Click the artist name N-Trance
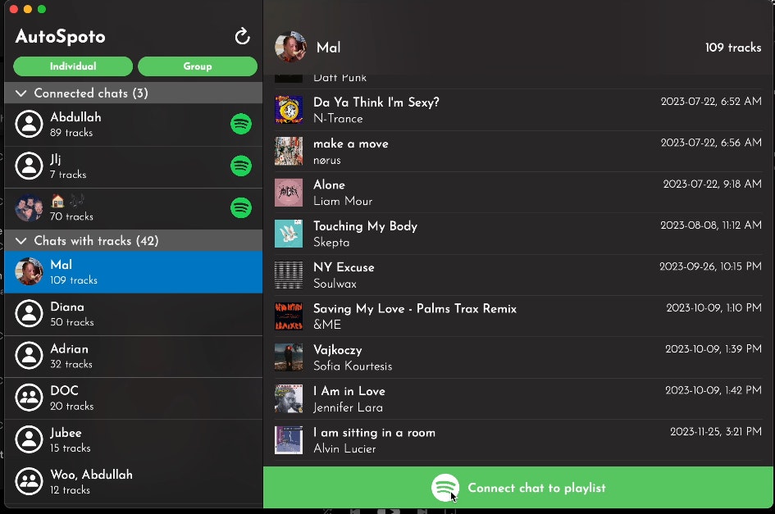Viewport: 775px width, 514px height. pos(338,119)
